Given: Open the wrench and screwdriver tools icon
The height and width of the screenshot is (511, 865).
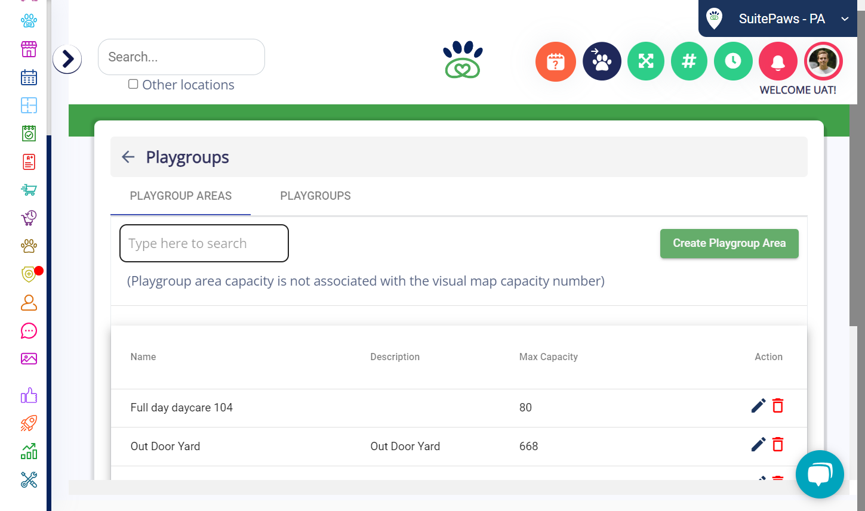Looking at the screenshot, I should [x=29, y=479].
